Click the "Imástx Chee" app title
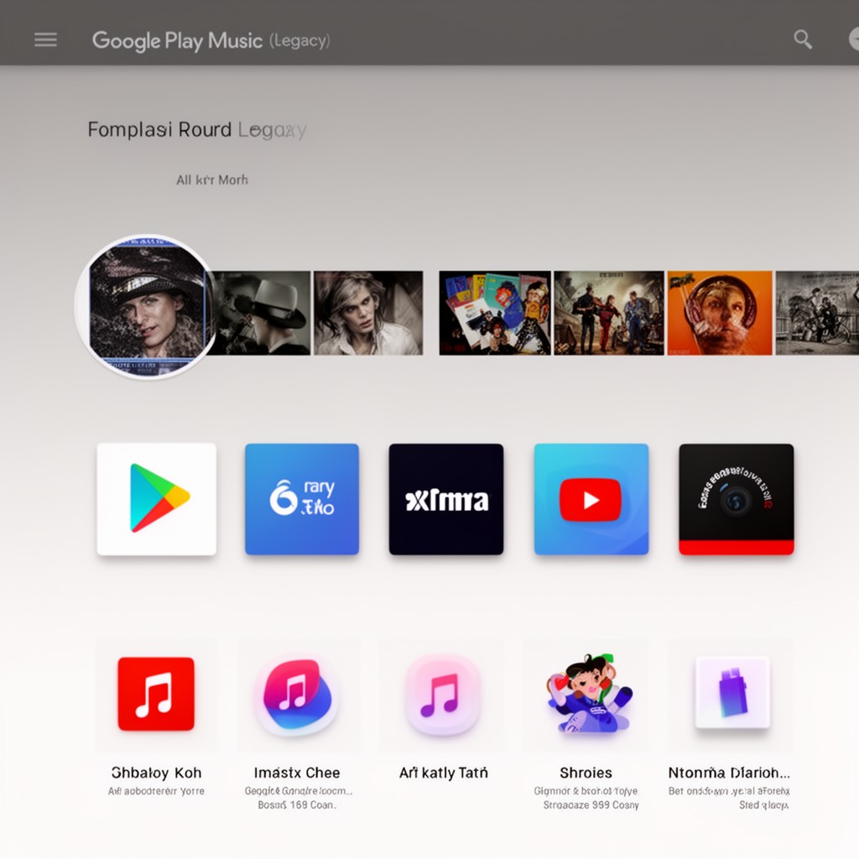859x859 pixels. (297, 773)
